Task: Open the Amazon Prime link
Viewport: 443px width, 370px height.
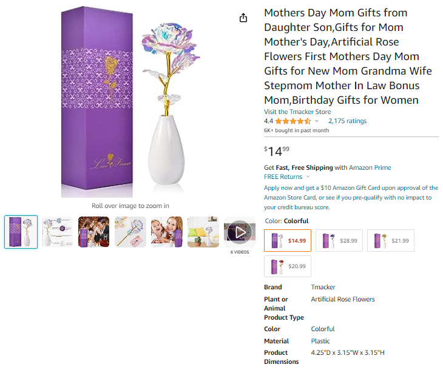Action: 370,168
